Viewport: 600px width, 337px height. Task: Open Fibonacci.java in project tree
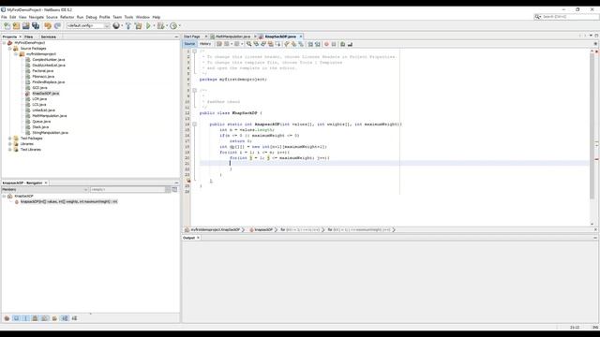click(x=43, y=77)
